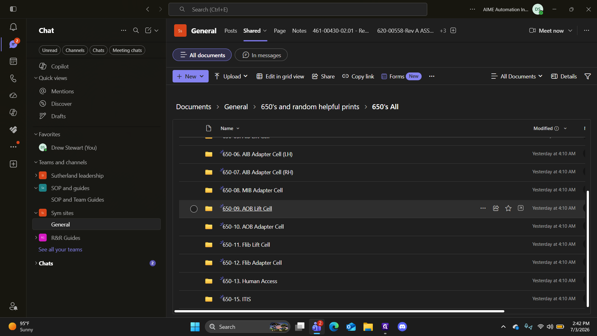This screenshot has height=336, width=597.
Task: Favorite the 650-09 AOB Lift Cell folder
Action: point(508,208)
